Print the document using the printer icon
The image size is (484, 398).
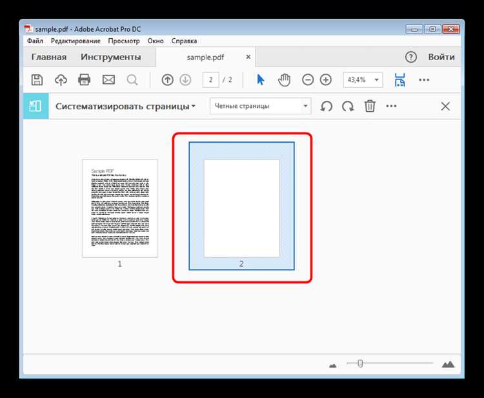pos(85,80)
